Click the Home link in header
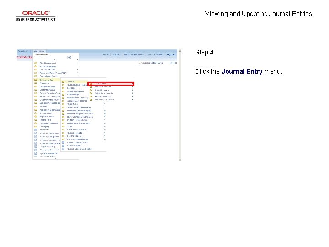The height and width of the screenshot is (247, 329). 106,55
